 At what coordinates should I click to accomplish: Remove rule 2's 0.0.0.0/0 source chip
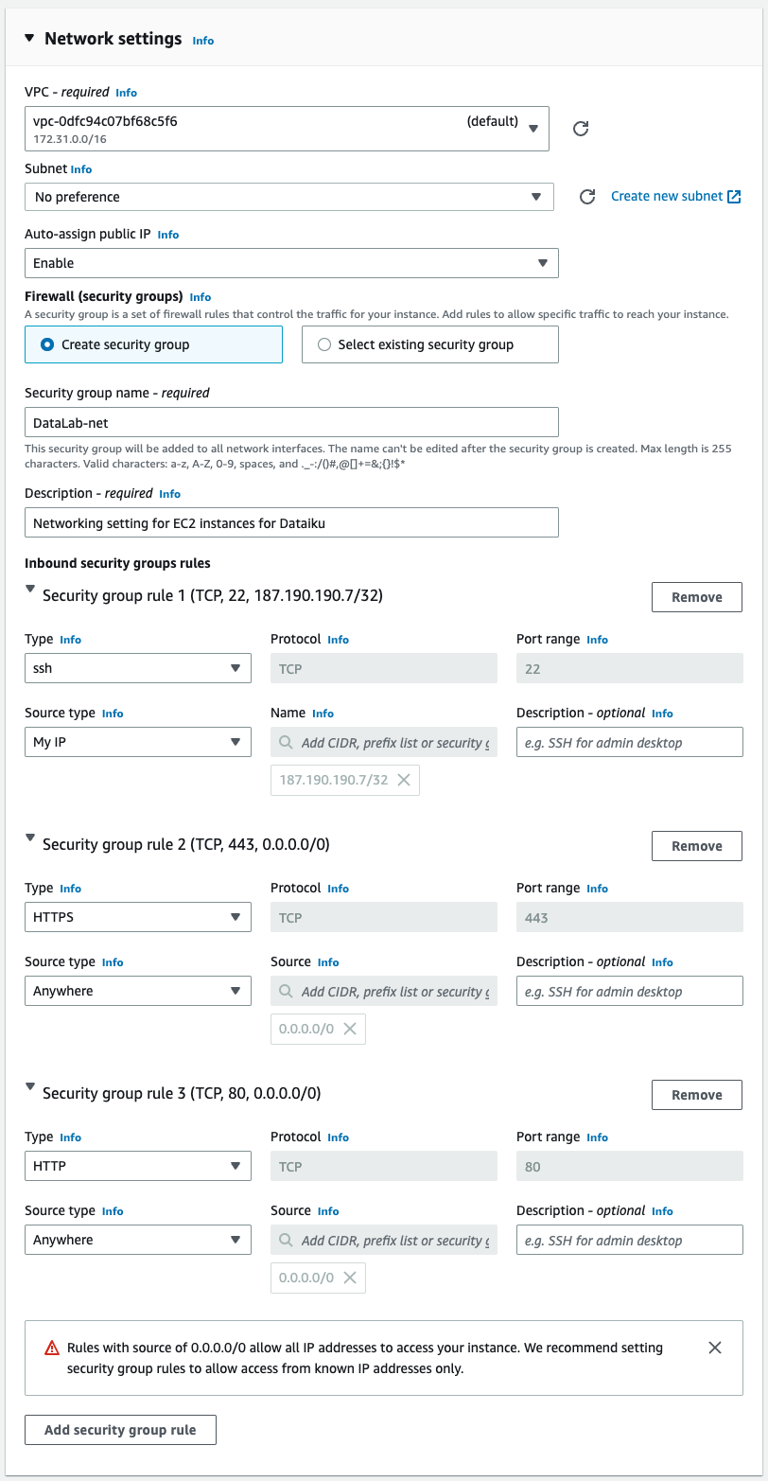[350, 1029]
